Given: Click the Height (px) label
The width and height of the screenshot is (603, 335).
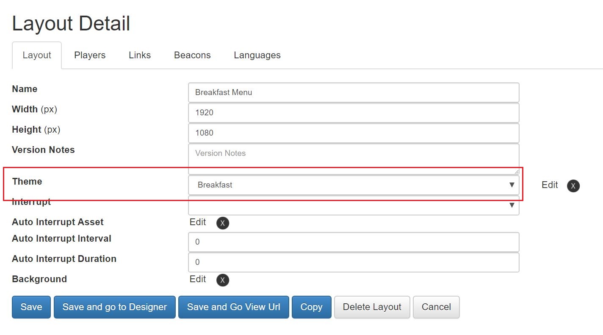Looking at the screenshot, I should pyautogui.click(x=36, y=130).
